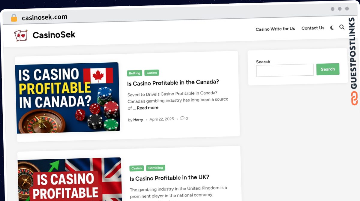The height and width of the screenshot is (201, 360).
Task: Open author Harry's profile link
Action: 138,120
